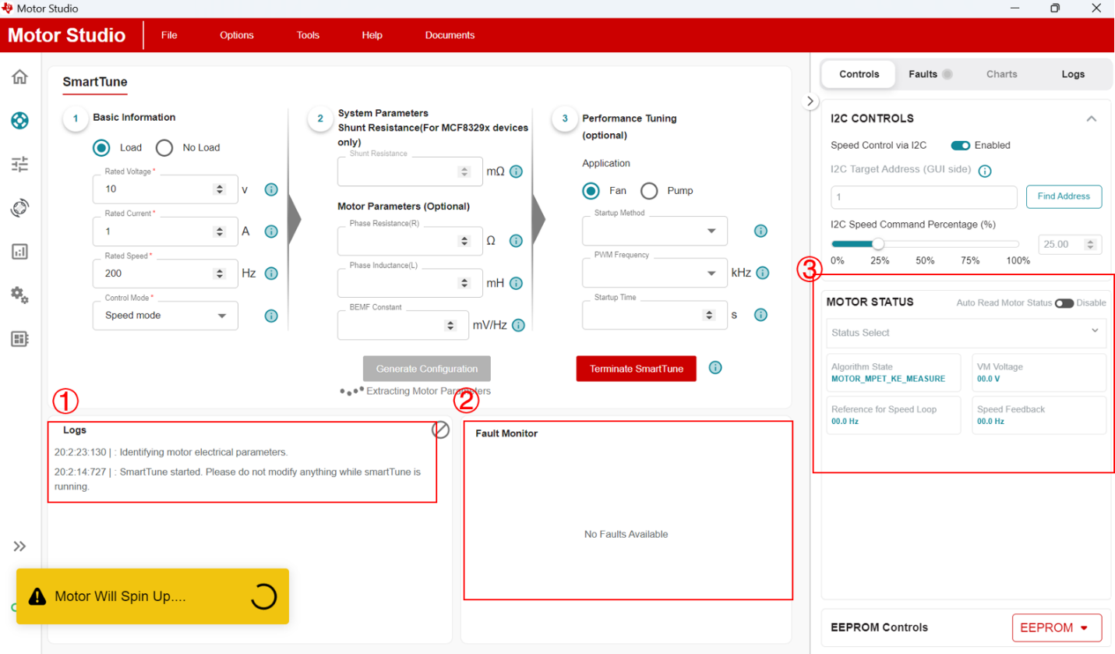Open the Status Select dropdown
The height and width of the screenshot is (654, 1115).
point(966,333)
